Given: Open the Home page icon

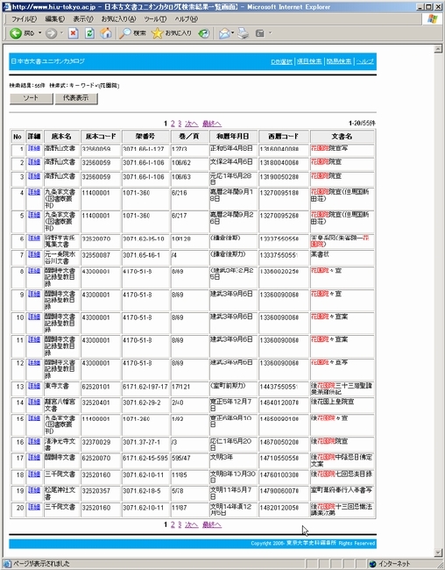Looking at the screenshot, I should pyautogui.click(x=106, y=33).
